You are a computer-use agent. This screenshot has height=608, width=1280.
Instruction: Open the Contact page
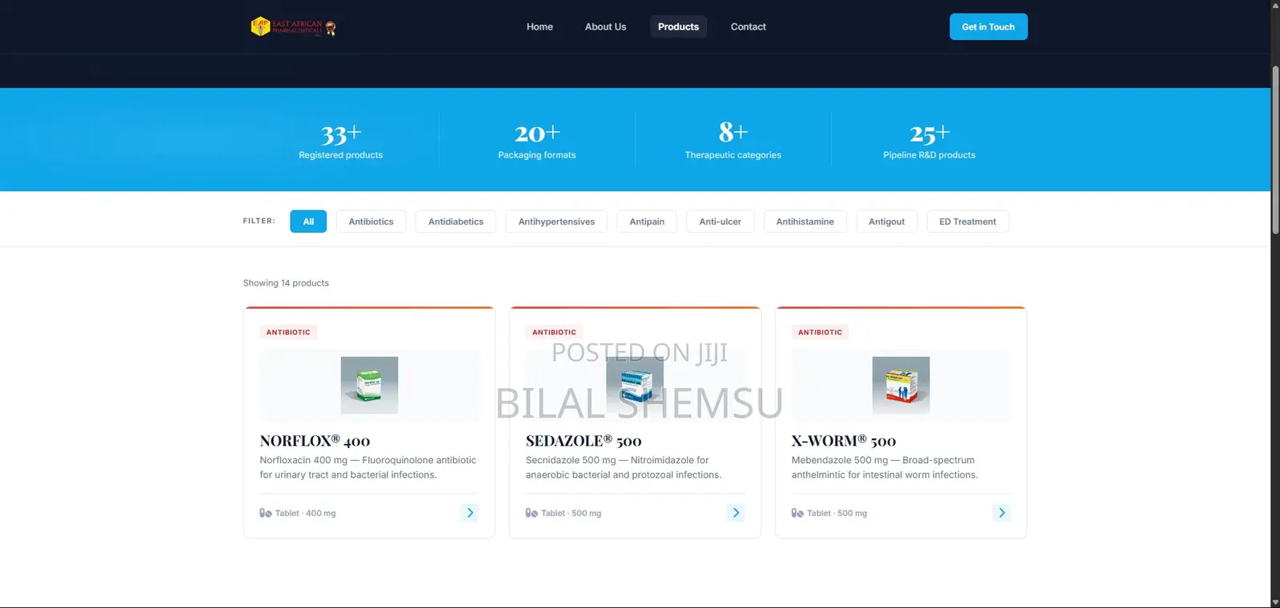748,26
